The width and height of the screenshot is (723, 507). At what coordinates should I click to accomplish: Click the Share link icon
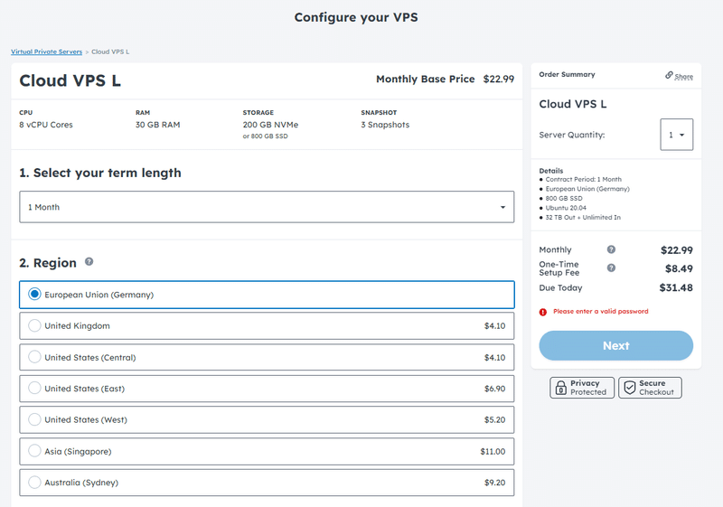click(670, 75)
